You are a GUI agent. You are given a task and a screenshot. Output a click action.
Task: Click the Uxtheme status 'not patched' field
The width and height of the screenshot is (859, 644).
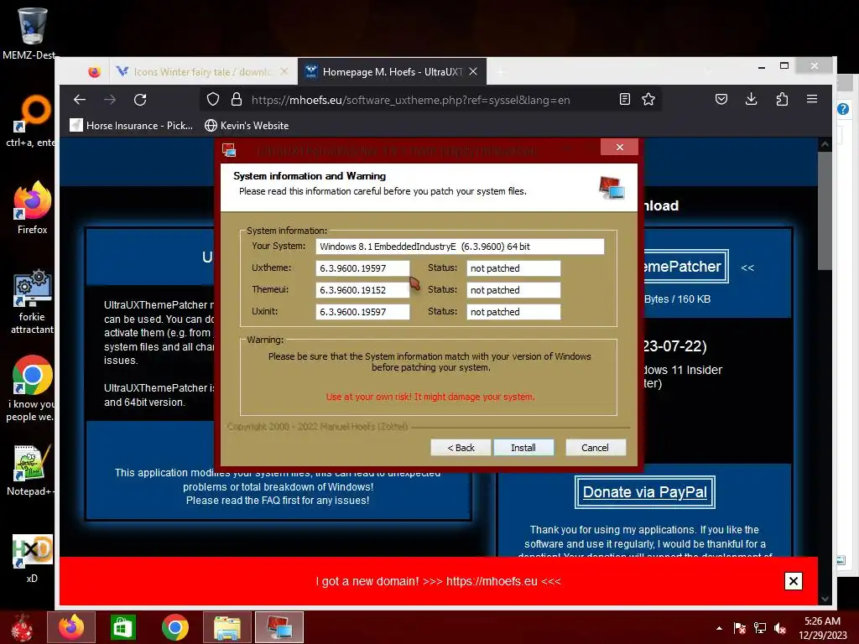(513, 268)
